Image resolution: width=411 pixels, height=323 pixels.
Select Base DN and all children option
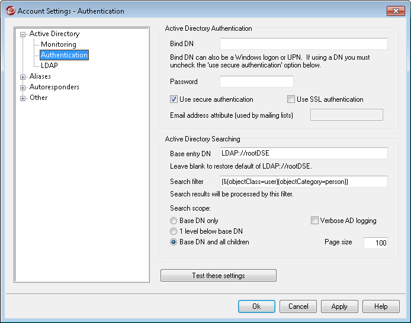(174, 242)
